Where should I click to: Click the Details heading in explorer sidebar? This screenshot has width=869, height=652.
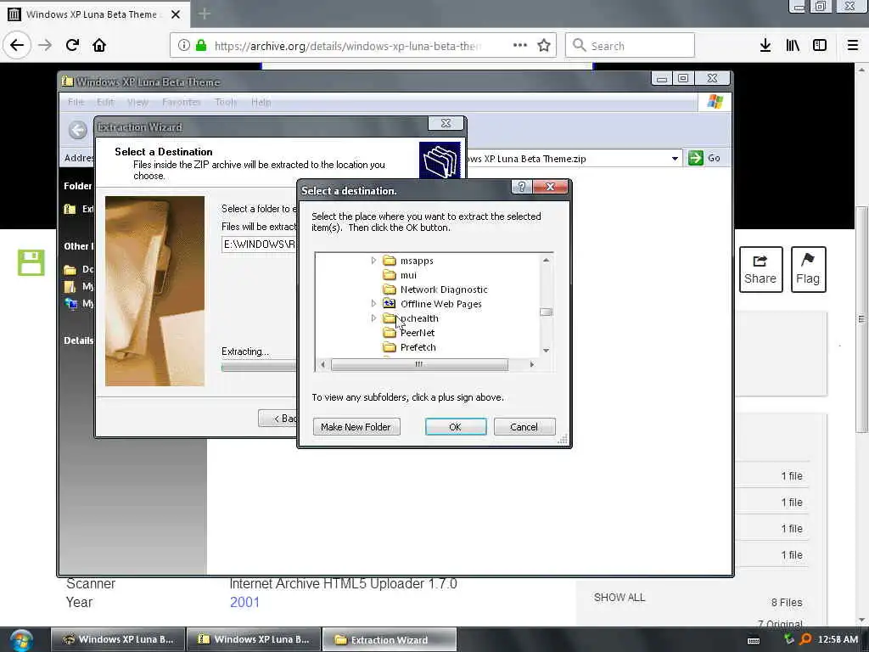tap(79, 340)
